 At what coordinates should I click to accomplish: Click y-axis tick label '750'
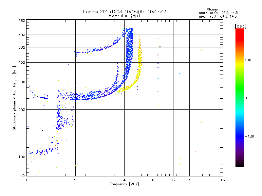(x=22, y=21)
